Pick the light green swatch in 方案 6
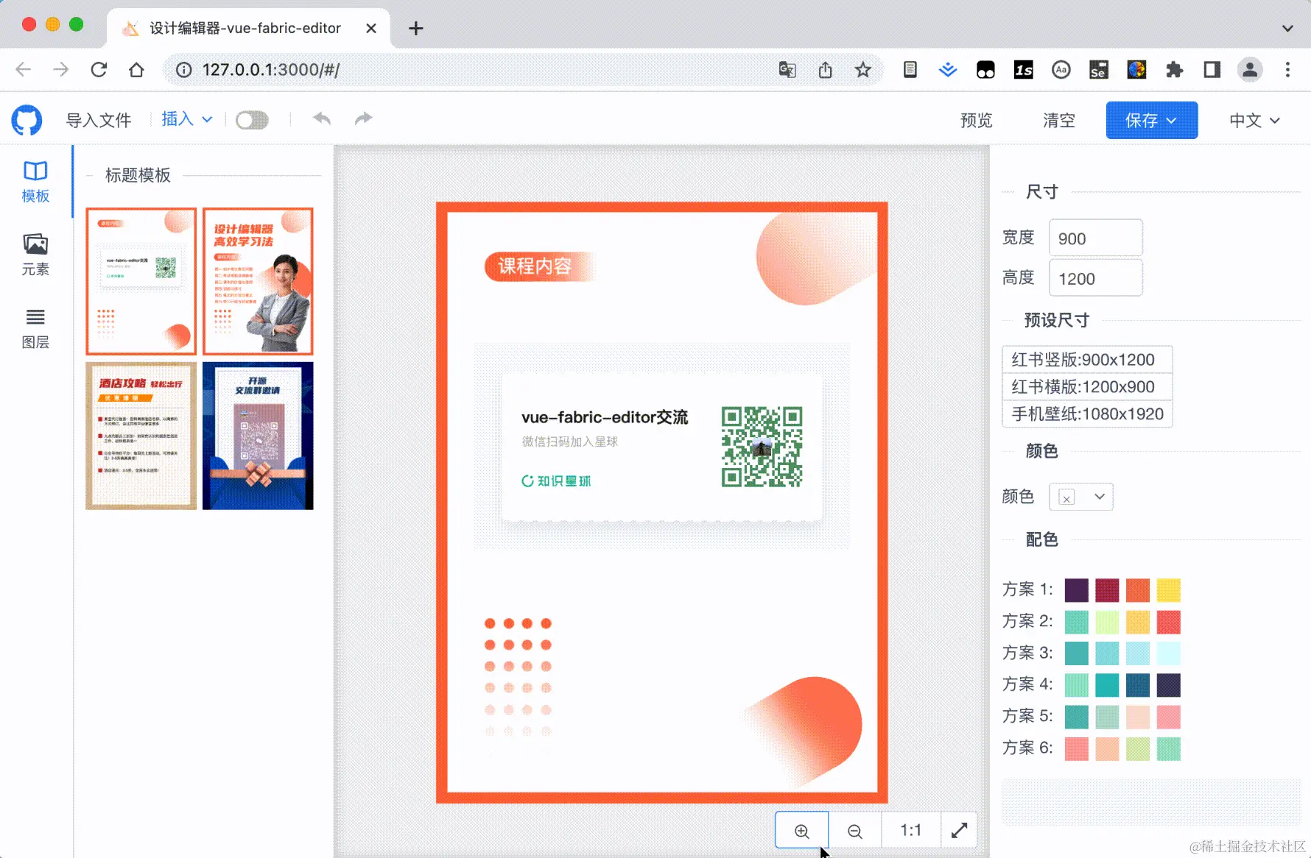 (x=1137, y=748)
